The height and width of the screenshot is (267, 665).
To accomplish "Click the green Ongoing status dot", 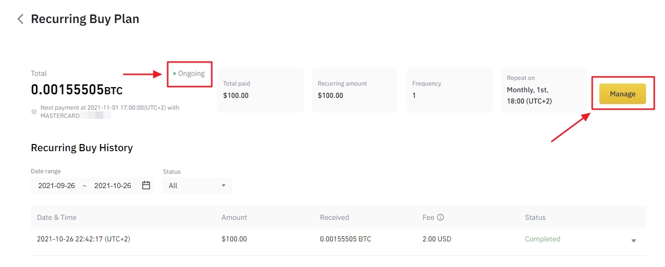I will (x=174, y=74).
